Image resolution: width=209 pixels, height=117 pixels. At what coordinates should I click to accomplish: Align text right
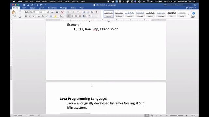coord(76,16)
